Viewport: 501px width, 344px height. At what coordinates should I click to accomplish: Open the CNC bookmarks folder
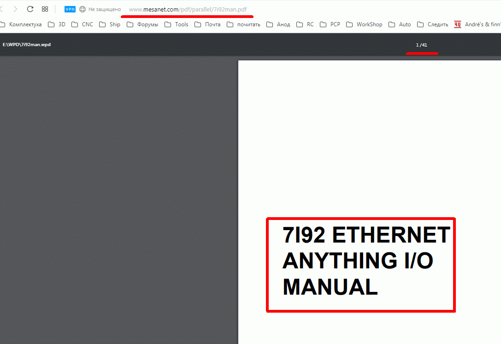click(83, 24)
